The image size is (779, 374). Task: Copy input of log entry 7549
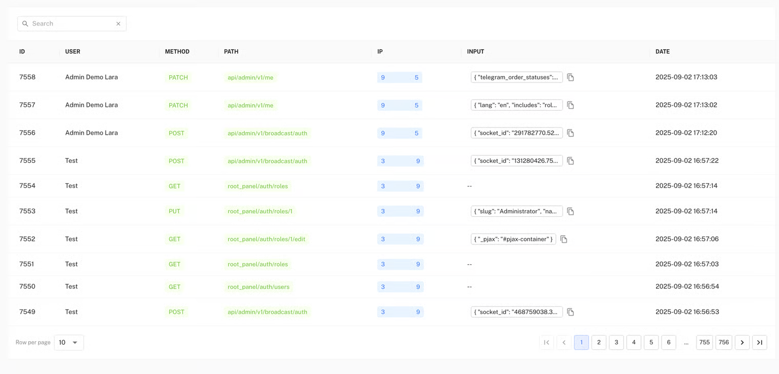(570, 312)
